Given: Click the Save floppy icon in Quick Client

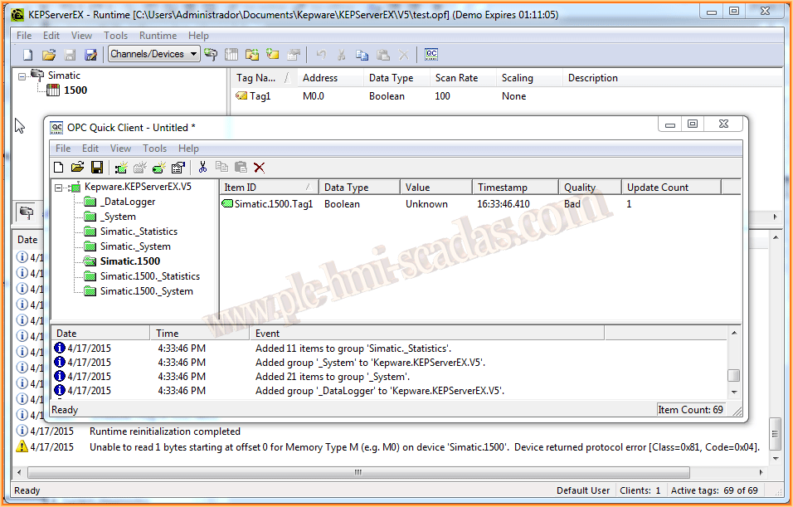Looking at the screenshot, I should (97, 168).
